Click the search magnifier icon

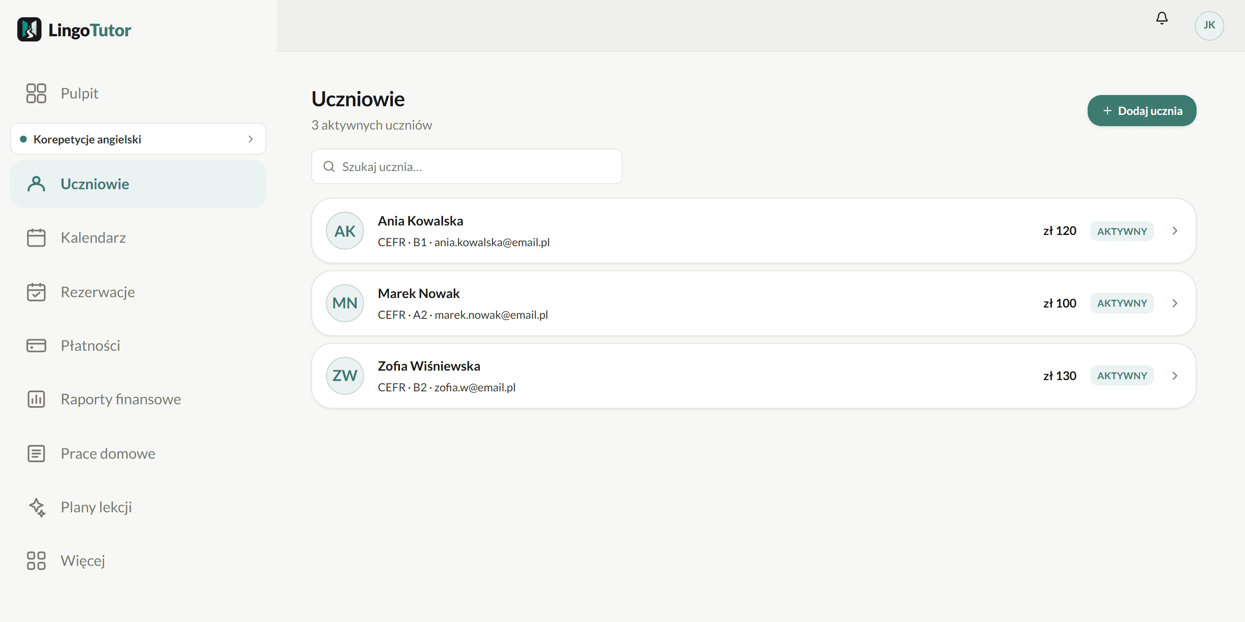[329, 167]
